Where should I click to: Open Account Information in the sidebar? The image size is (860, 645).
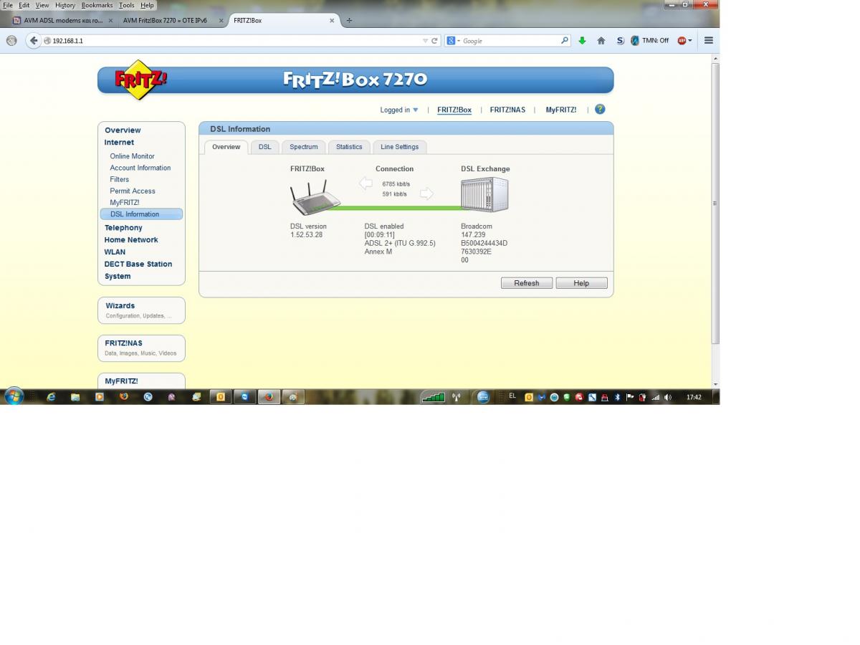(x=140, y=168)
